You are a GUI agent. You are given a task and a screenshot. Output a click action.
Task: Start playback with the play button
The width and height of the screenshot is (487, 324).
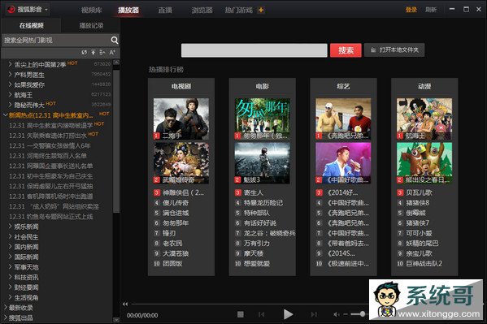[288, 314]
